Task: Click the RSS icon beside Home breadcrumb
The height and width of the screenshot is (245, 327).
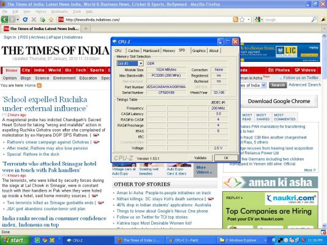Action: coord(39,86)
